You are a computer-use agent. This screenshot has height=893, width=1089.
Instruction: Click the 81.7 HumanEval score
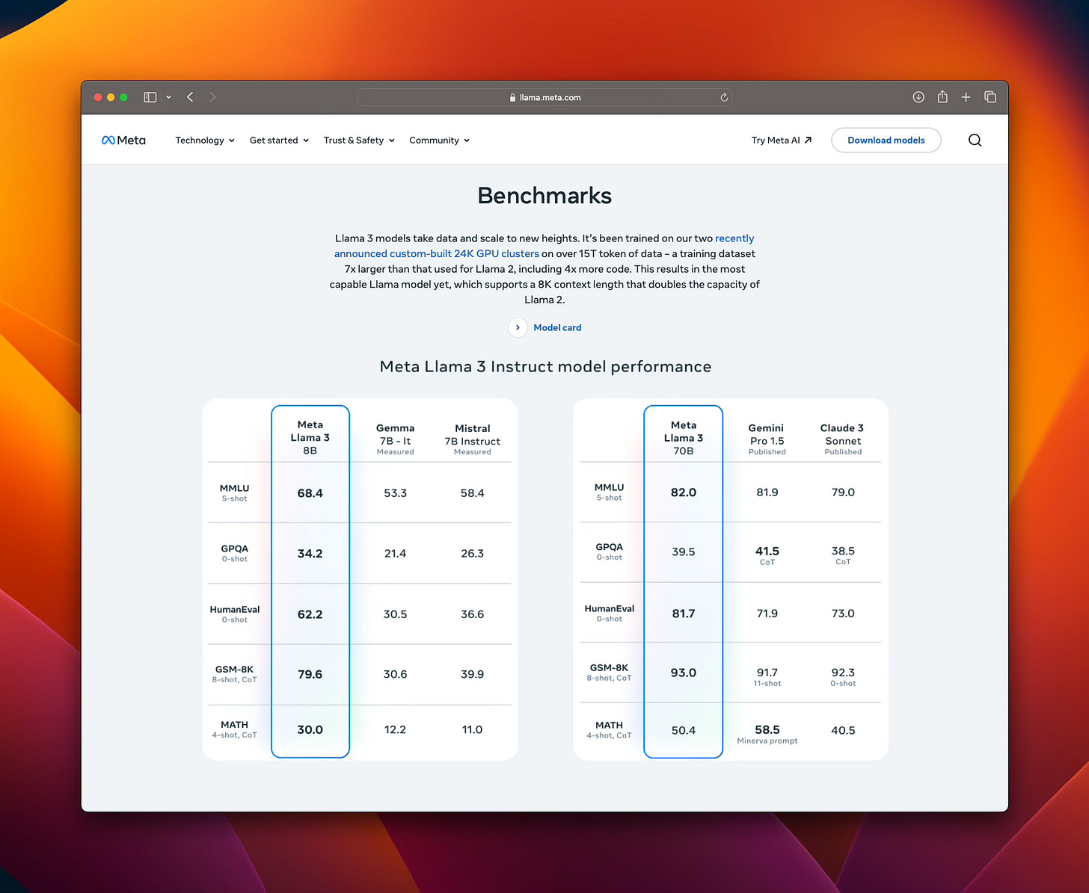click(x=684, y=614)
